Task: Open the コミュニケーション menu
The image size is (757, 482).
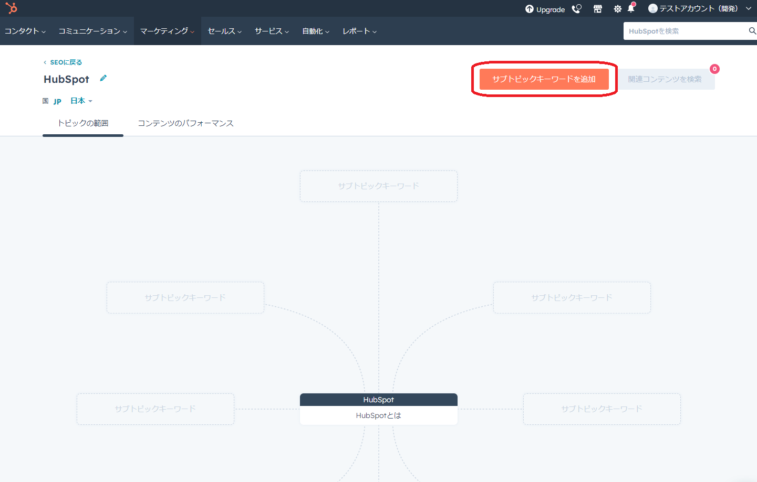Action: point(93,31)
